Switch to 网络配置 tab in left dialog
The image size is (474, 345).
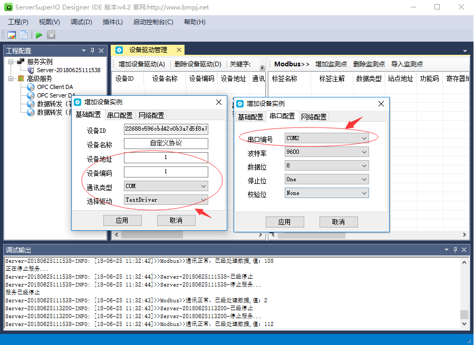(x=151, y=115)
